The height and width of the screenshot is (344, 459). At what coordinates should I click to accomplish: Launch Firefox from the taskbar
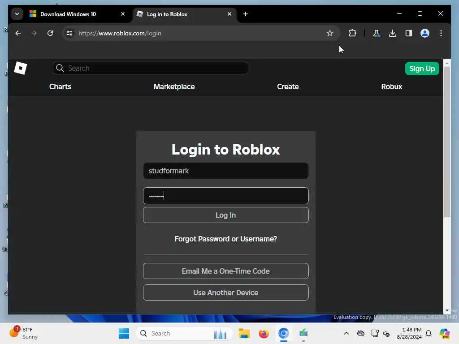tap(264, 333)
